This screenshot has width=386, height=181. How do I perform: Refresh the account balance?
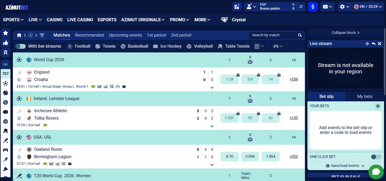click(301, 7)
